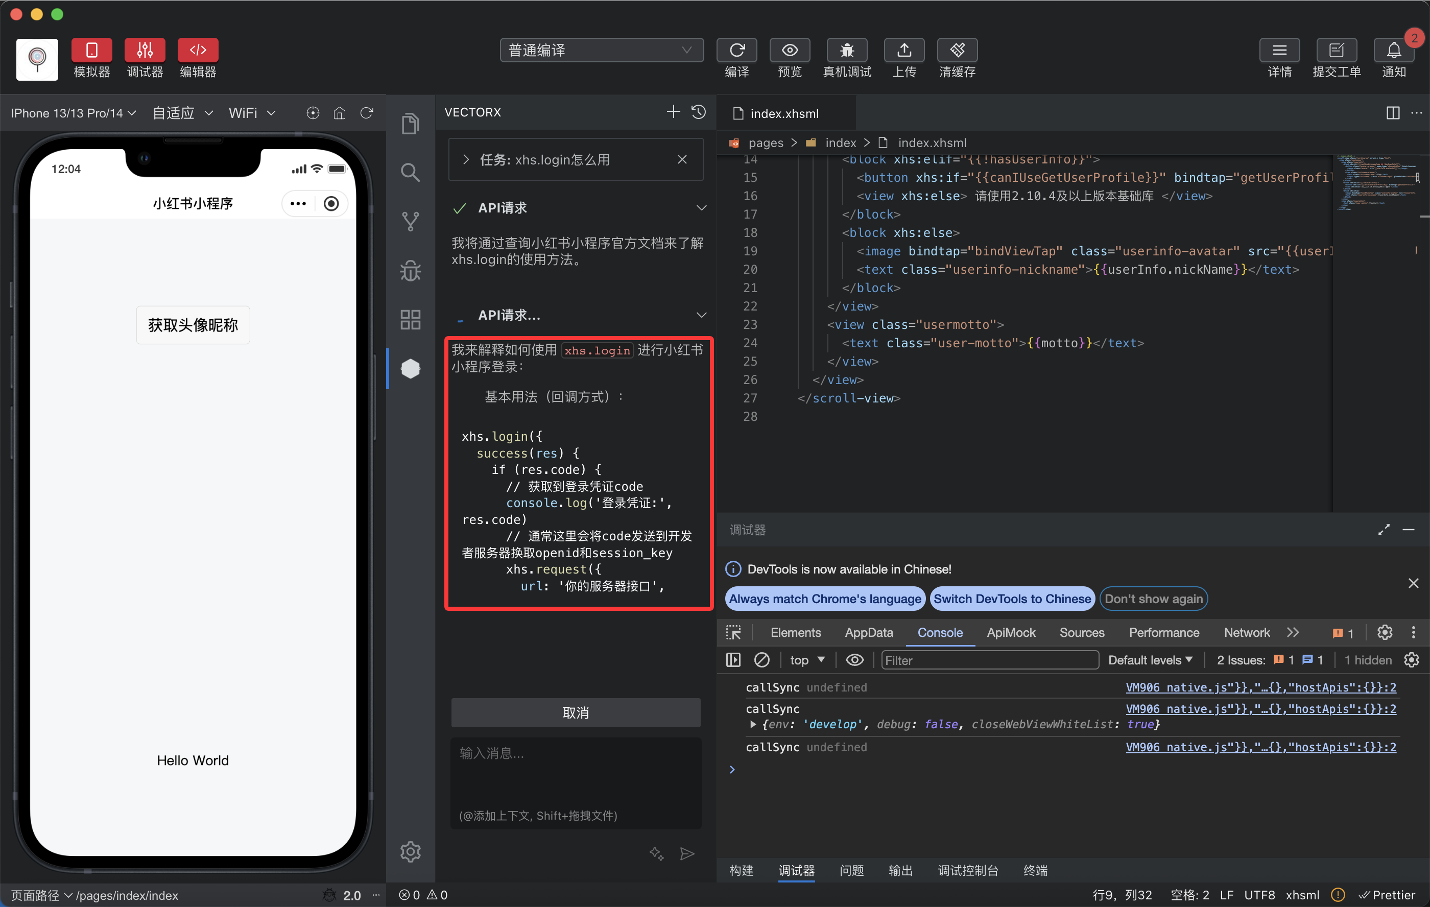
Task: Tap the mini program capsule close circle
Action: [x=331, y=204]
